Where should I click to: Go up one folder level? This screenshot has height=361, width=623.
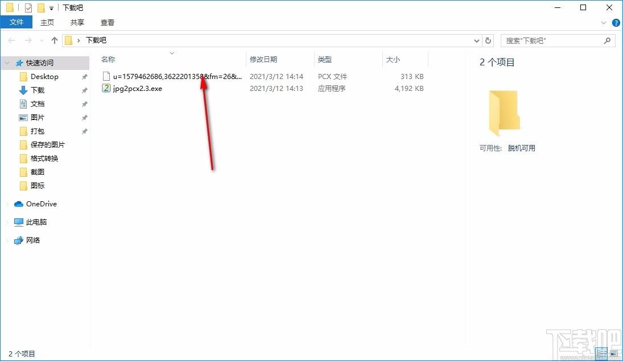[x=55, y=40]
